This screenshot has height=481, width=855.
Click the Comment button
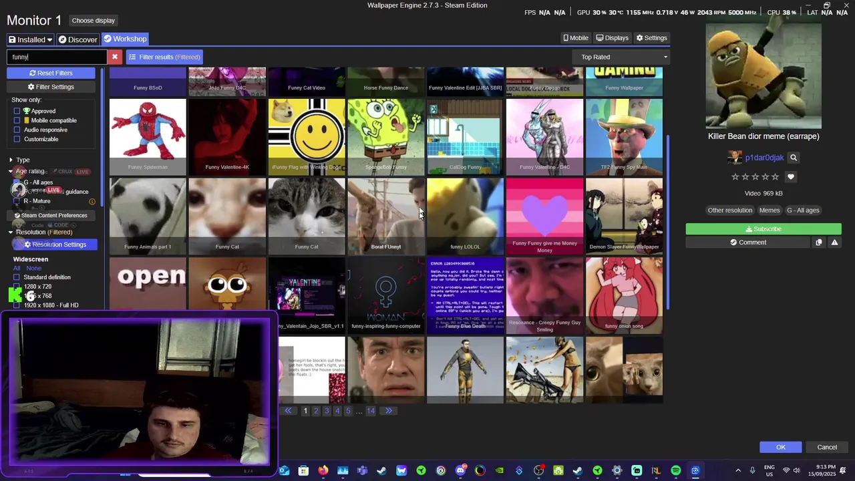pos(747,243)
